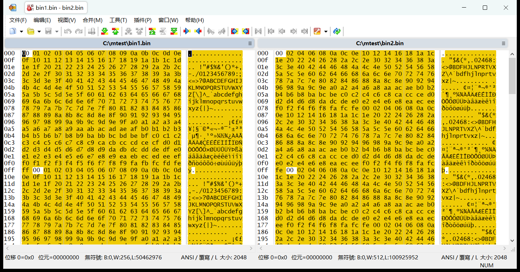Expand the New document dropdown arrow
The image size is (520, 272).
[x=21, y=31]
